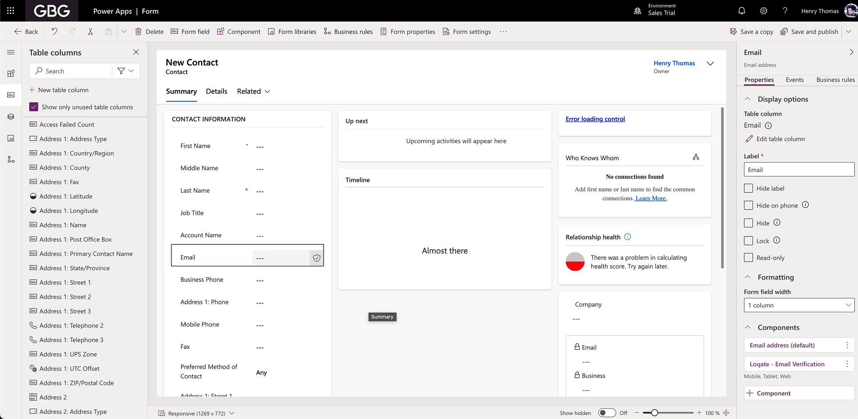Open the Form field width dropdown
Image resolution: width=858 pixels, height=419 pixels.
pos(798,305)
